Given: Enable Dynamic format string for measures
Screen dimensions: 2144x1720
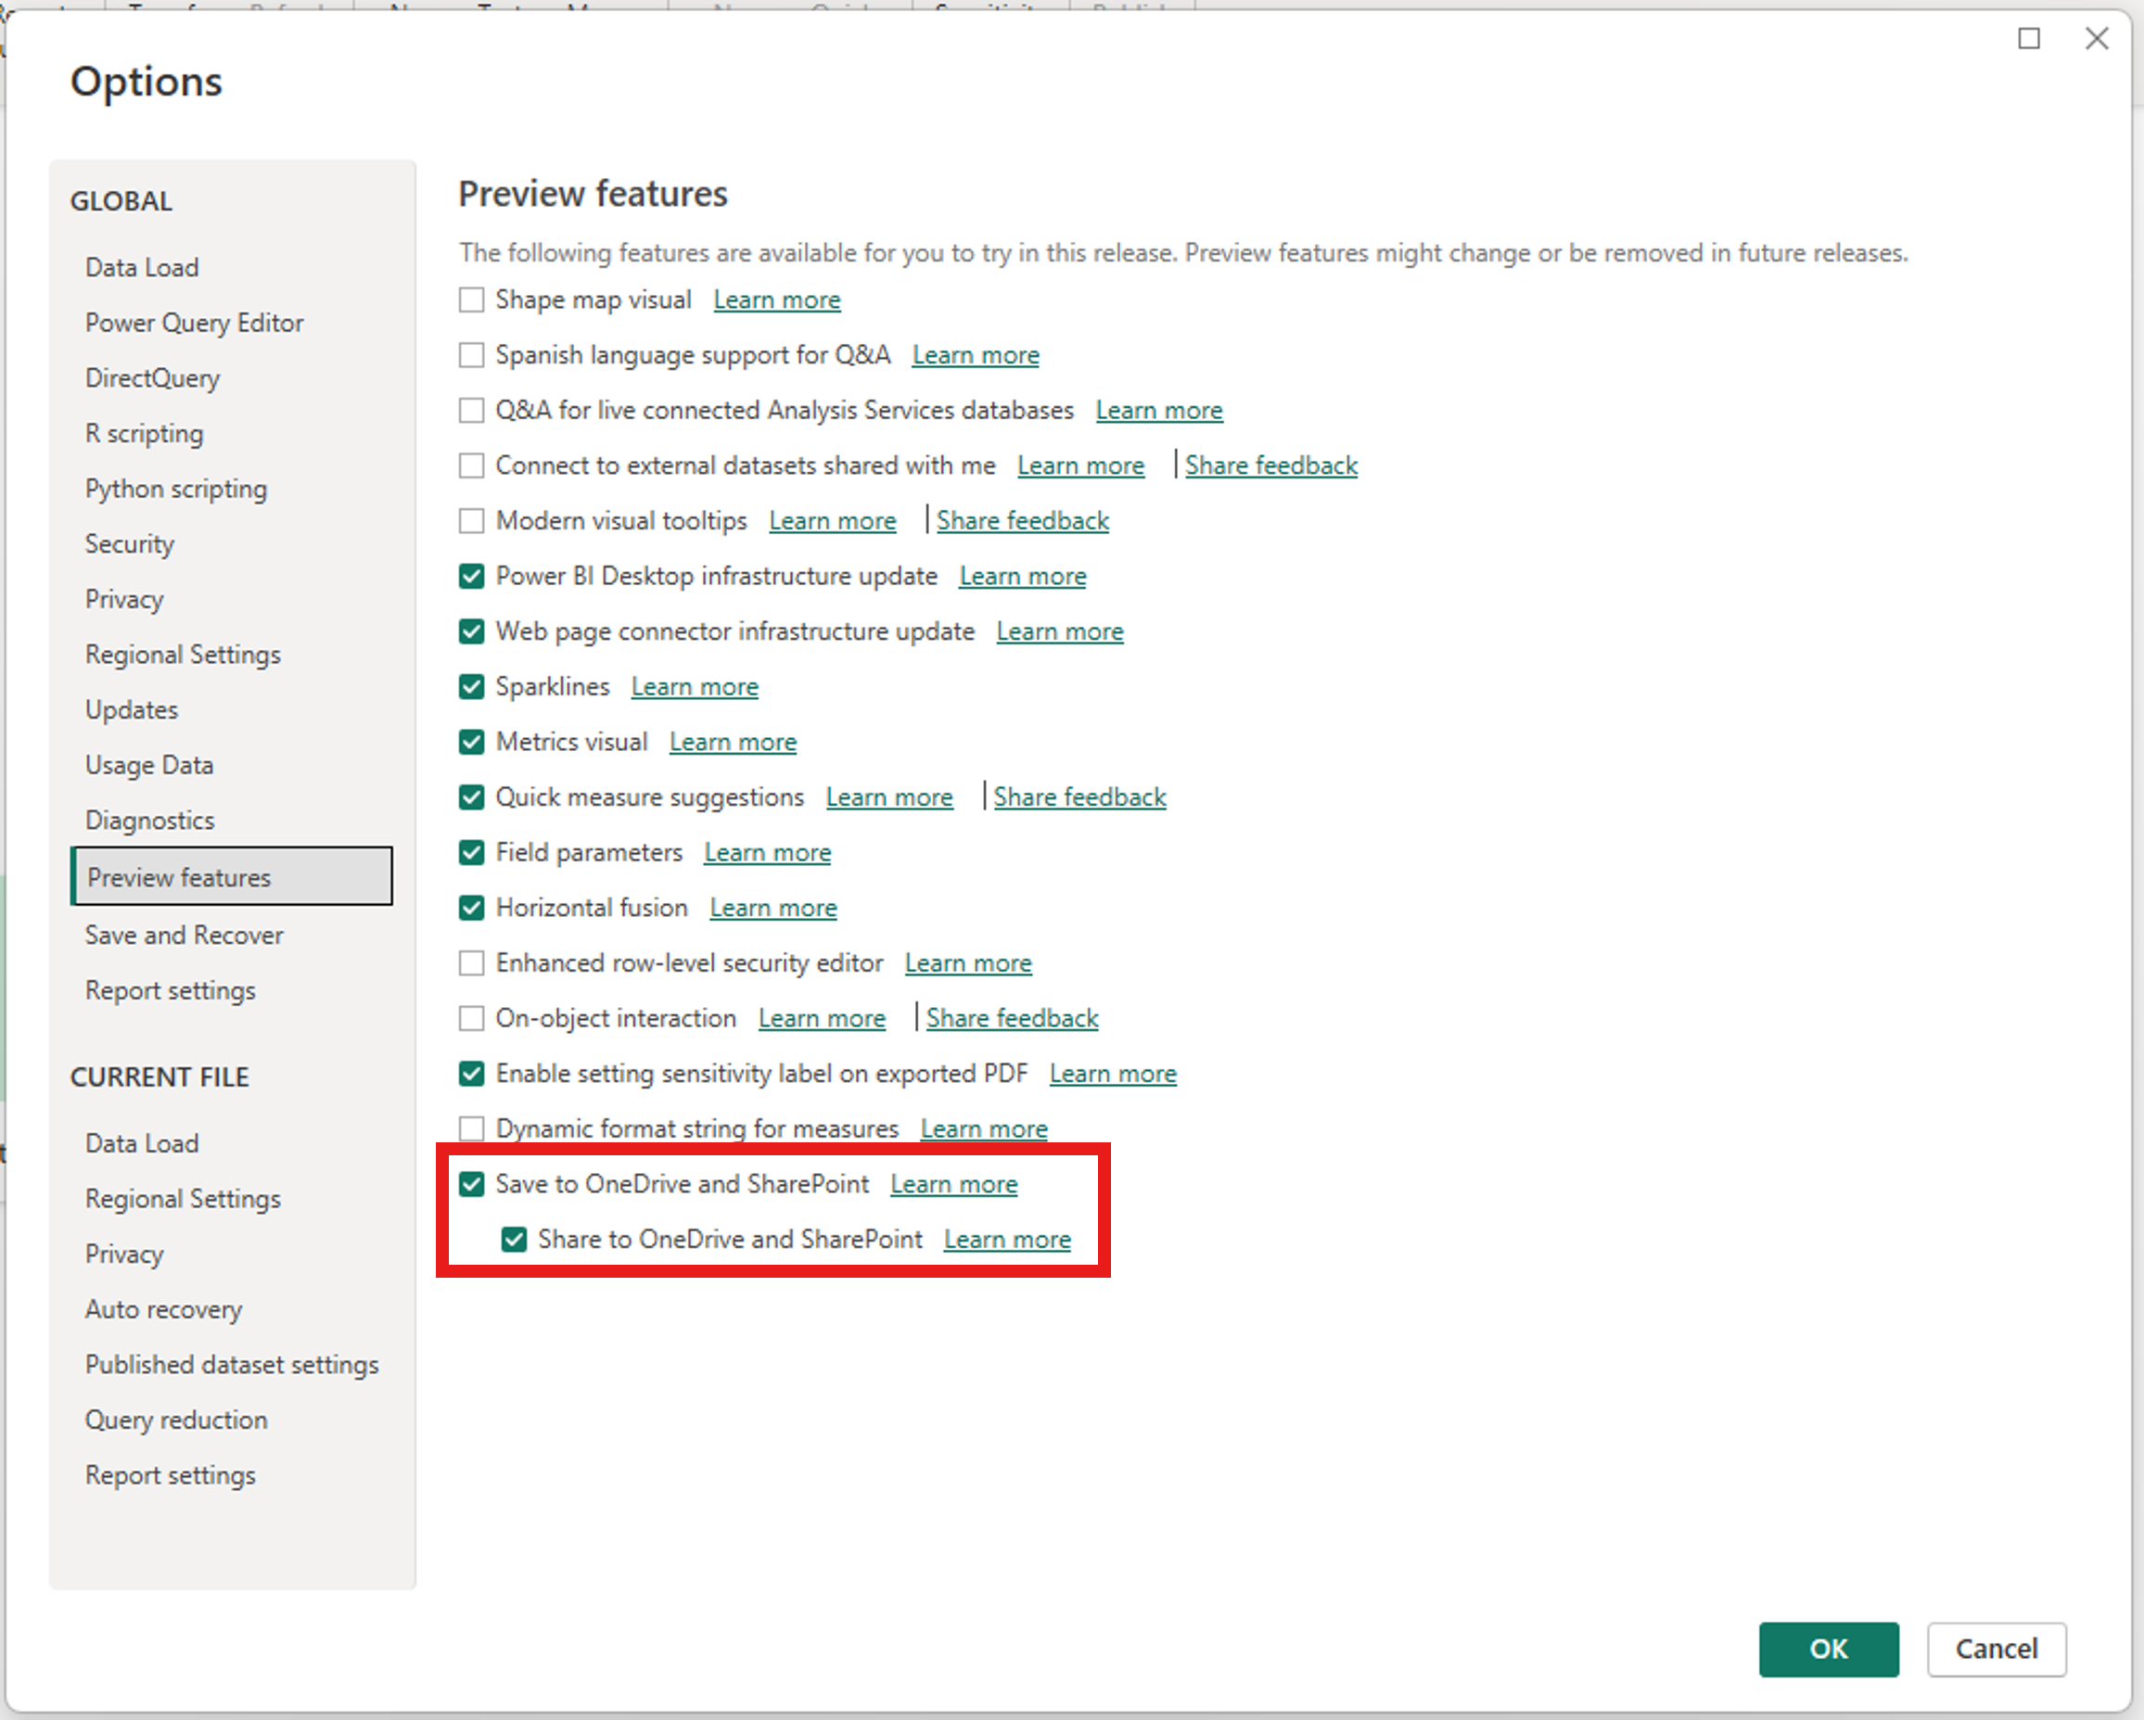Looking at the screenshot, I should pyautogui.click(x=471, y=1129).
